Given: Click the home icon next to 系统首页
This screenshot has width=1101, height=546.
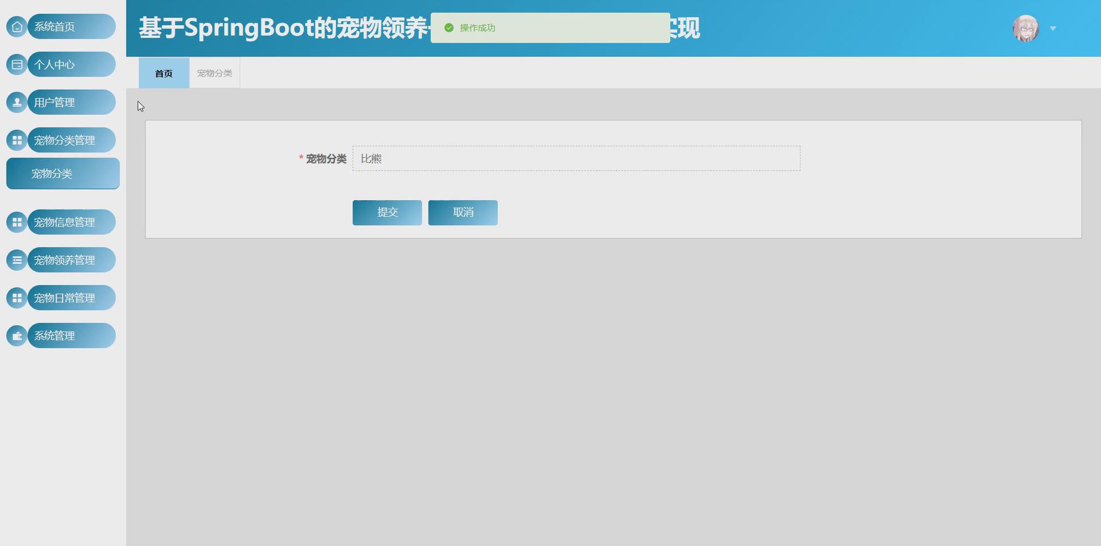Looking at the screenshot, I should tap(17, 26).
